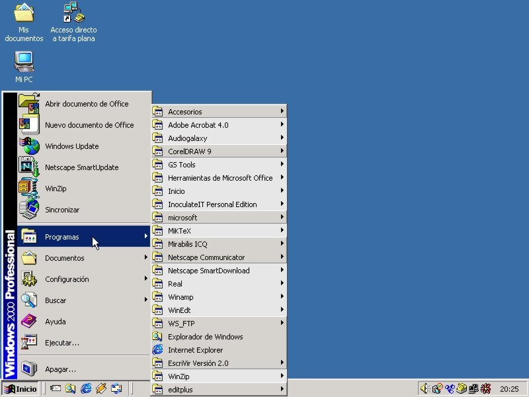529x397 pixels.
Task: Click the Netscape SmartUpdate entry
Action: pos(84,167)
